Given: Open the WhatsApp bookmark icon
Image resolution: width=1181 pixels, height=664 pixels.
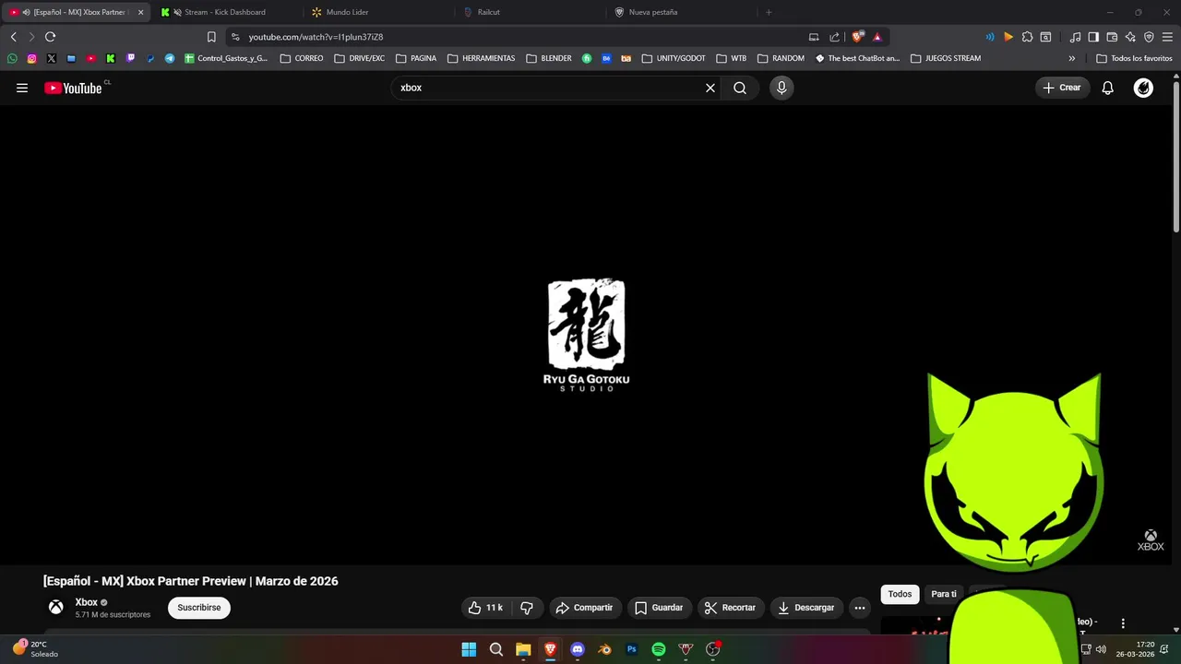Looking at the screenshot, I should tap(12, 58).
